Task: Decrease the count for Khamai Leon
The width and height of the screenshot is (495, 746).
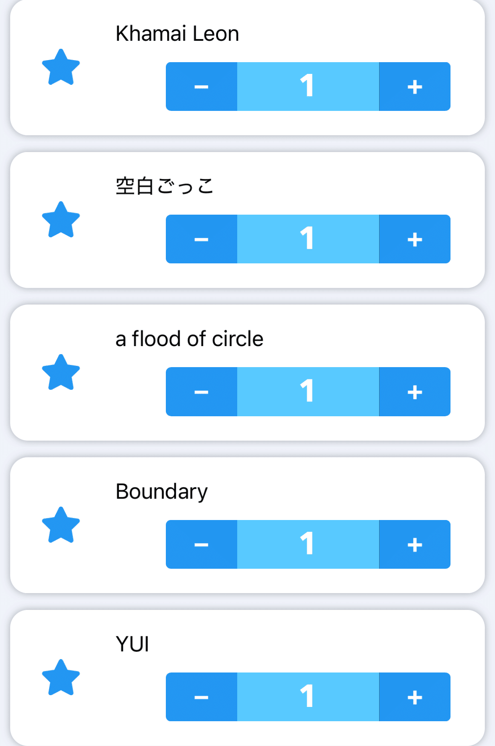Action: [202, 87]
